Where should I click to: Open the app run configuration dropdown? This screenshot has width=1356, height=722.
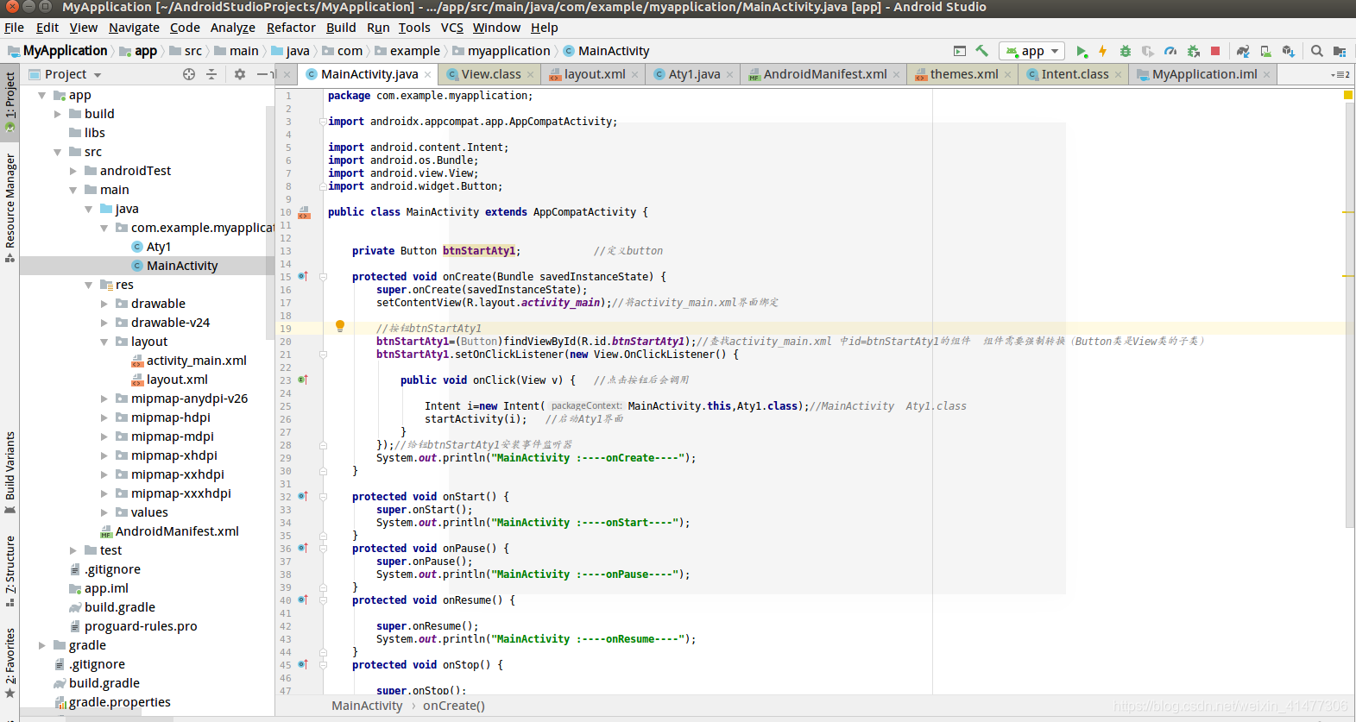click(1031, 51)
